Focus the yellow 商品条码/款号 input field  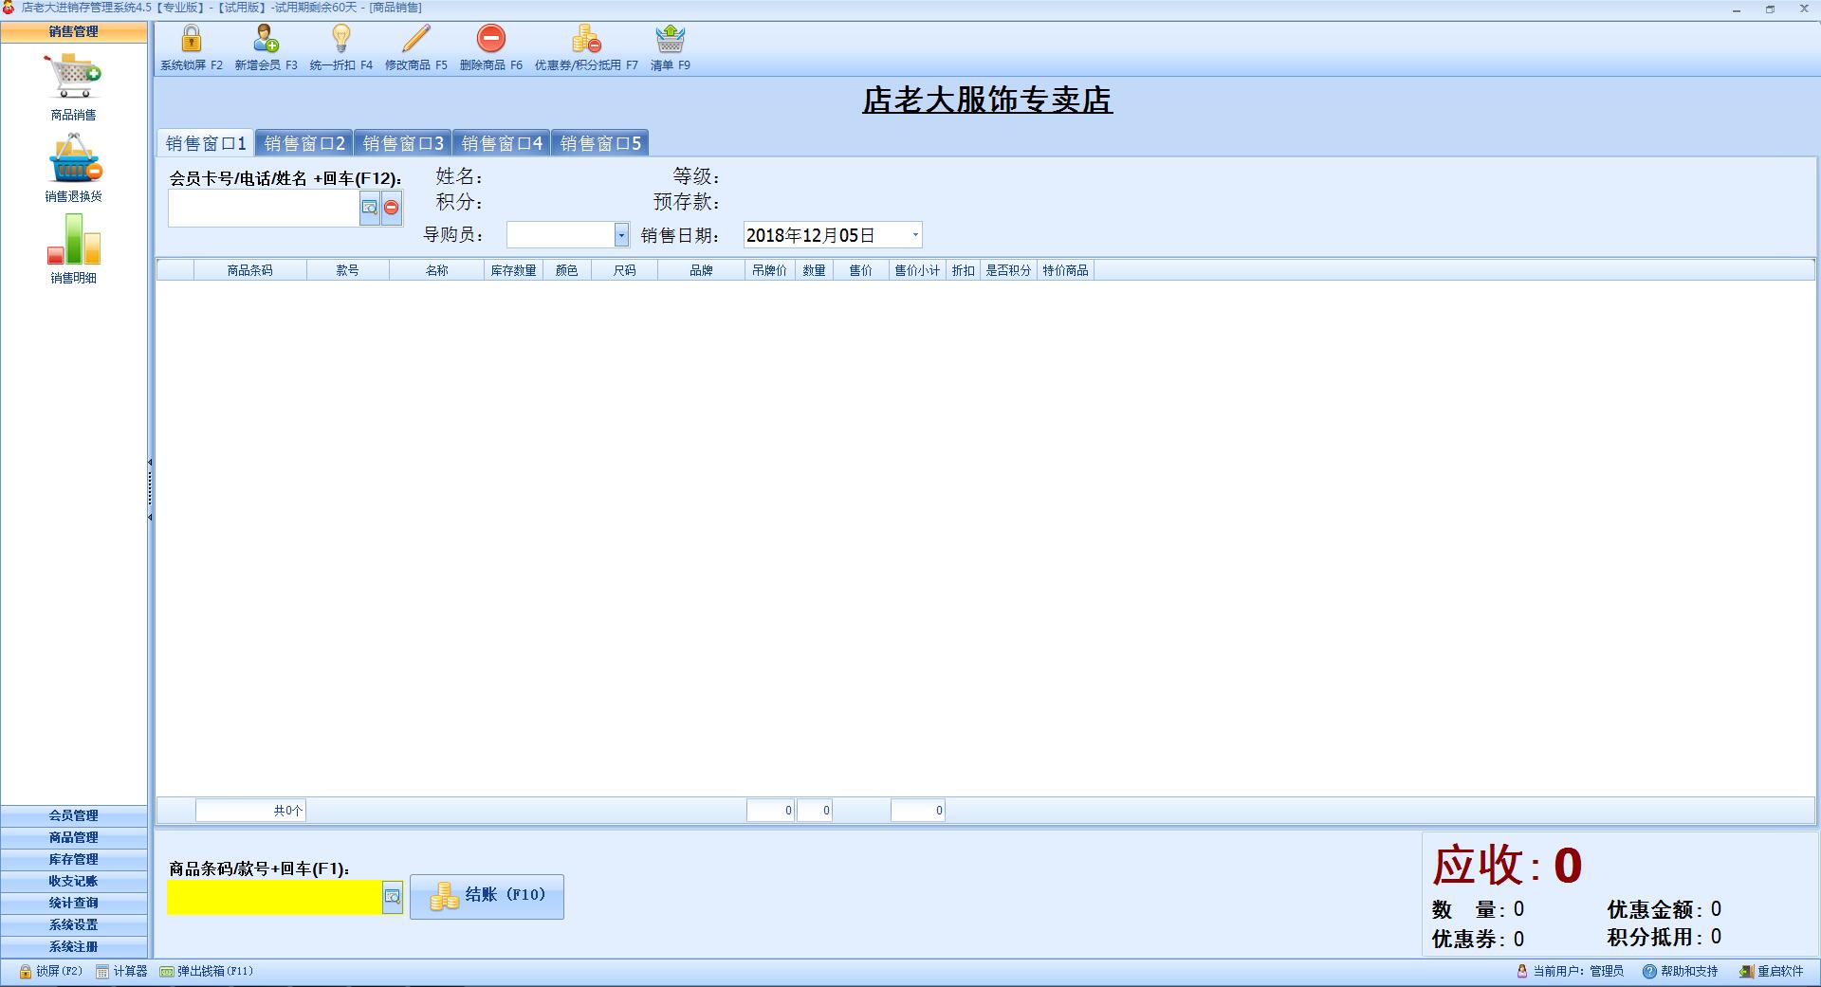pyautogui.click(x=275, y=897)
